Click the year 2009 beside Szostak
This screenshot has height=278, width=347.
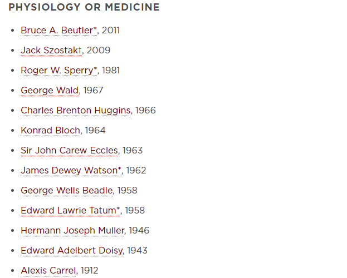pyautogui.click(x=99, y=51)
